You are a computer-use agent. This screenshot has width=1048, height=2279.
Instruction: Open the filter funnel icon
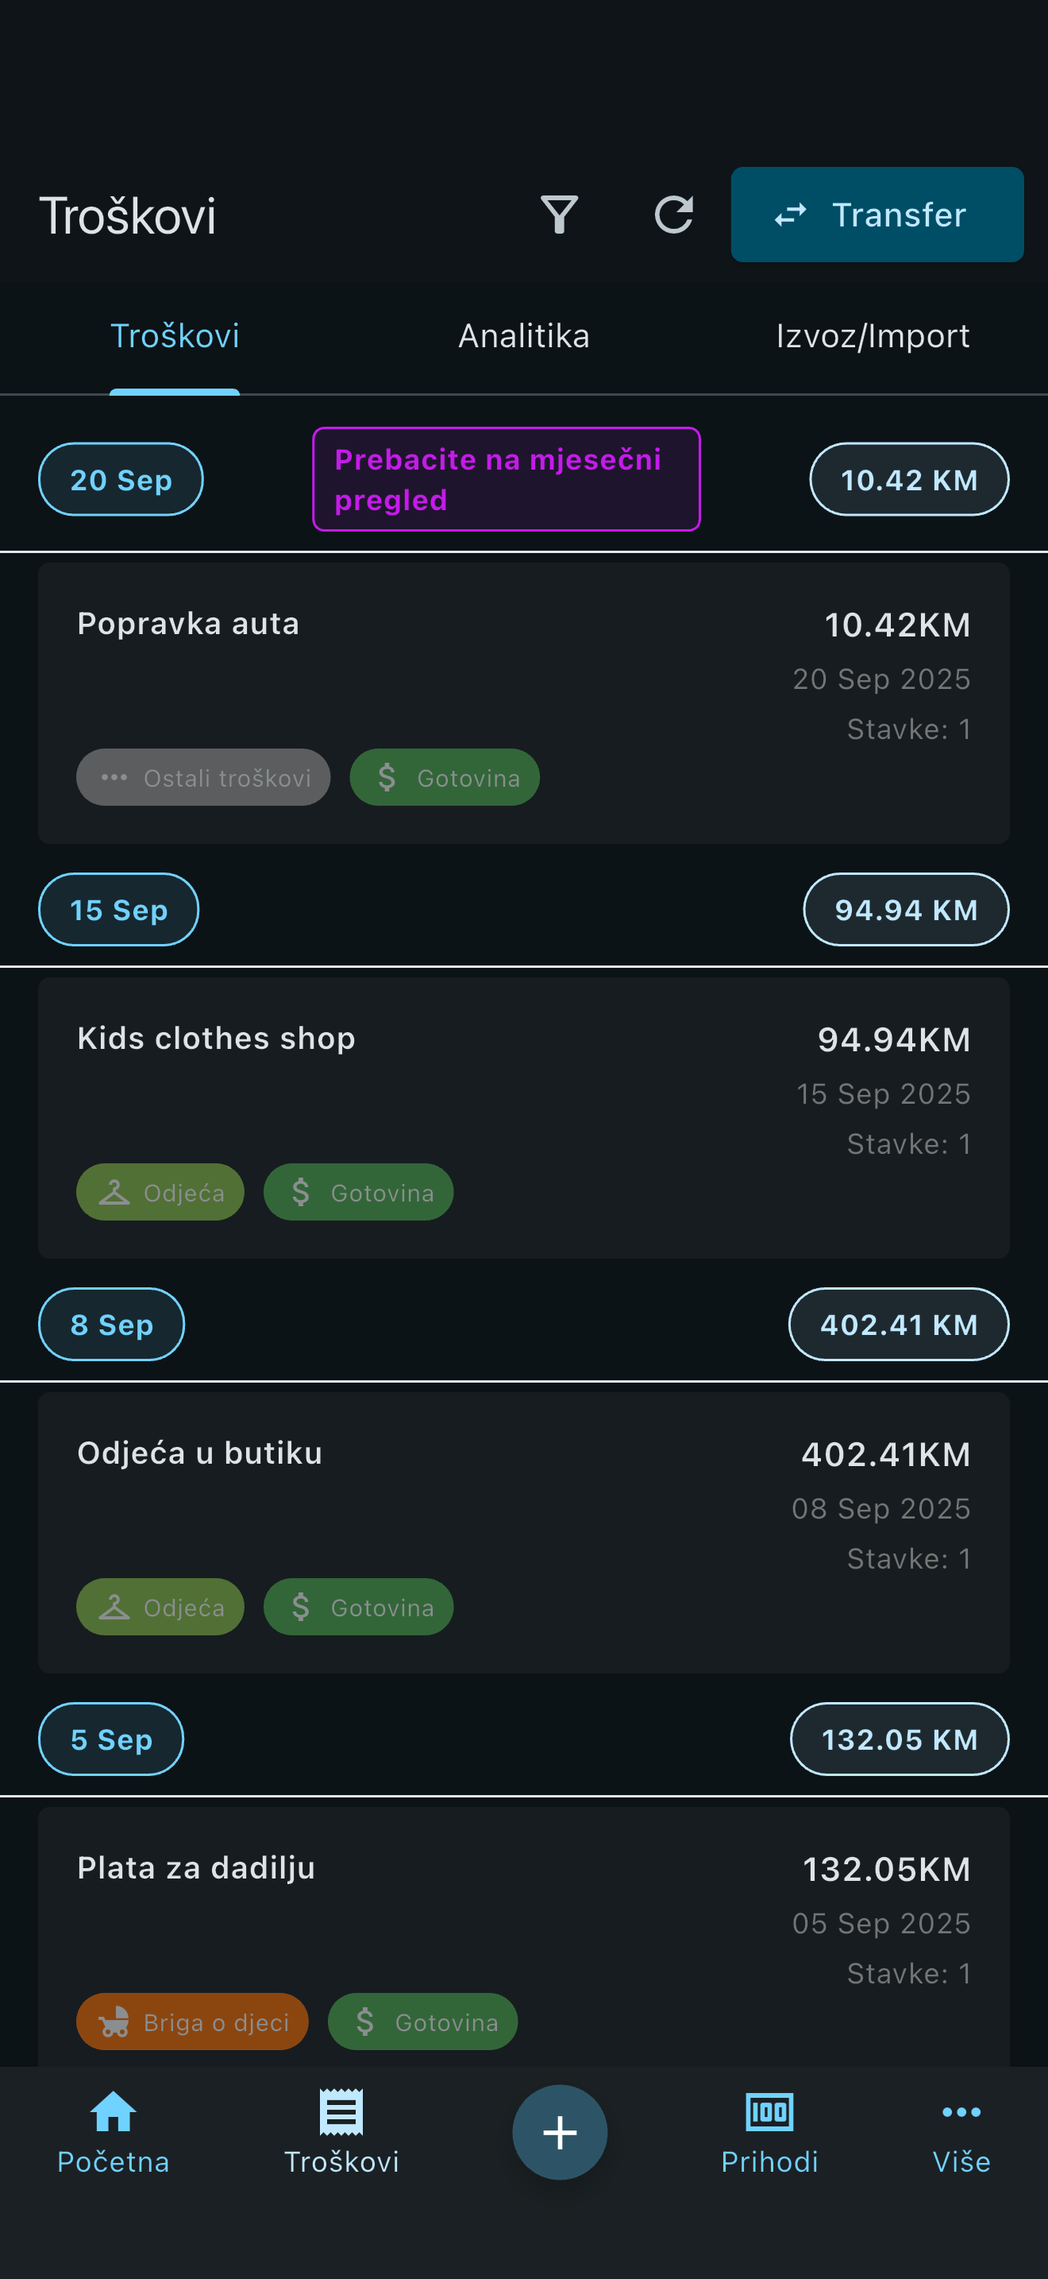click(x=558, y=215)
